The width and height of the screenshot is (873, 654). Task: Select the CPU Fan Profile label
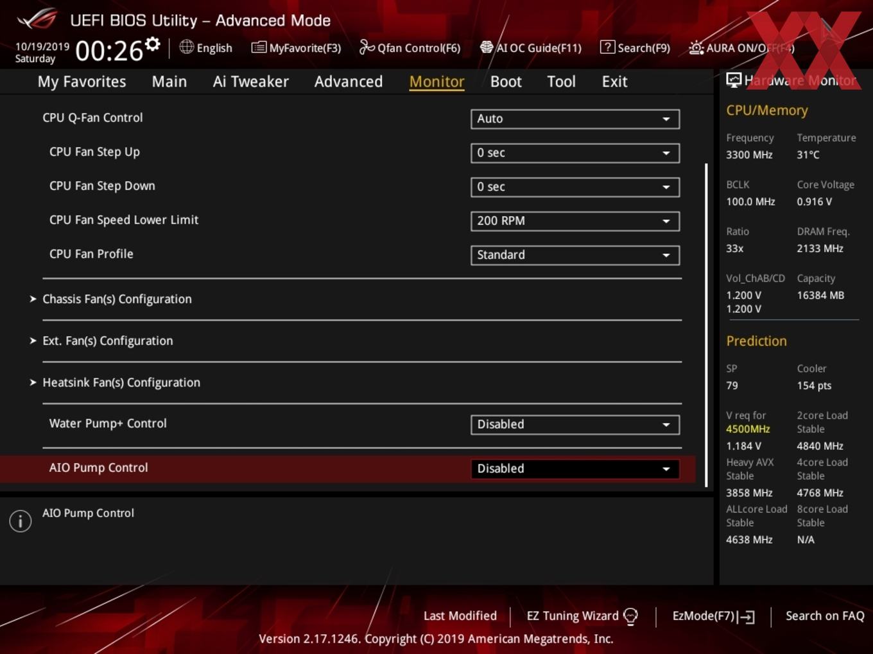(x=91, y=254)
